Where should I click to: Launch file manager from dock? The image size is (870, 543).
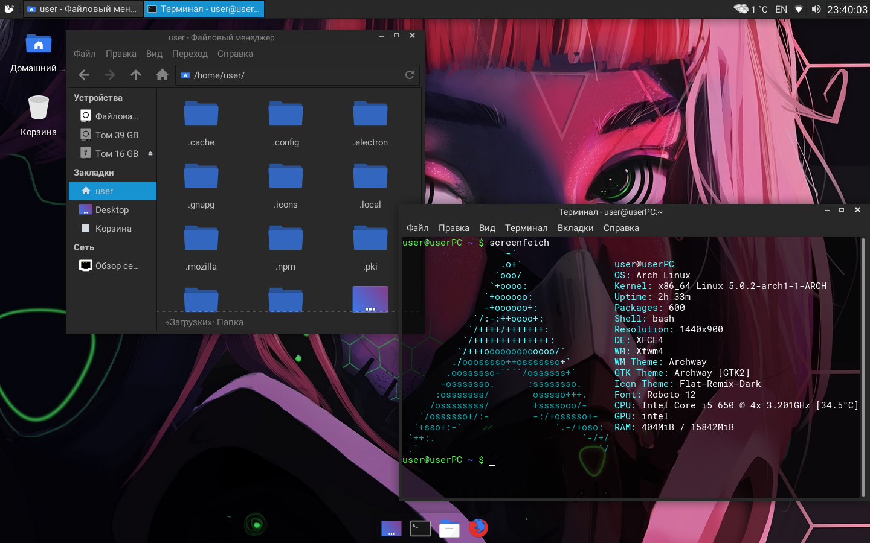449,529
